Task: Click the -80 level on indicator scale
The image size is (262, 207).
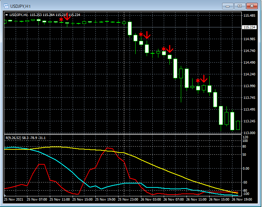Action: click(x=245, y=191)
